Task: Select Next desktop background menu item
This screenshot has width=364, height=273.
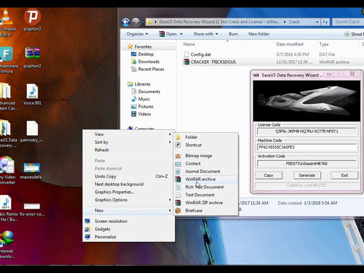Action: 129,184
